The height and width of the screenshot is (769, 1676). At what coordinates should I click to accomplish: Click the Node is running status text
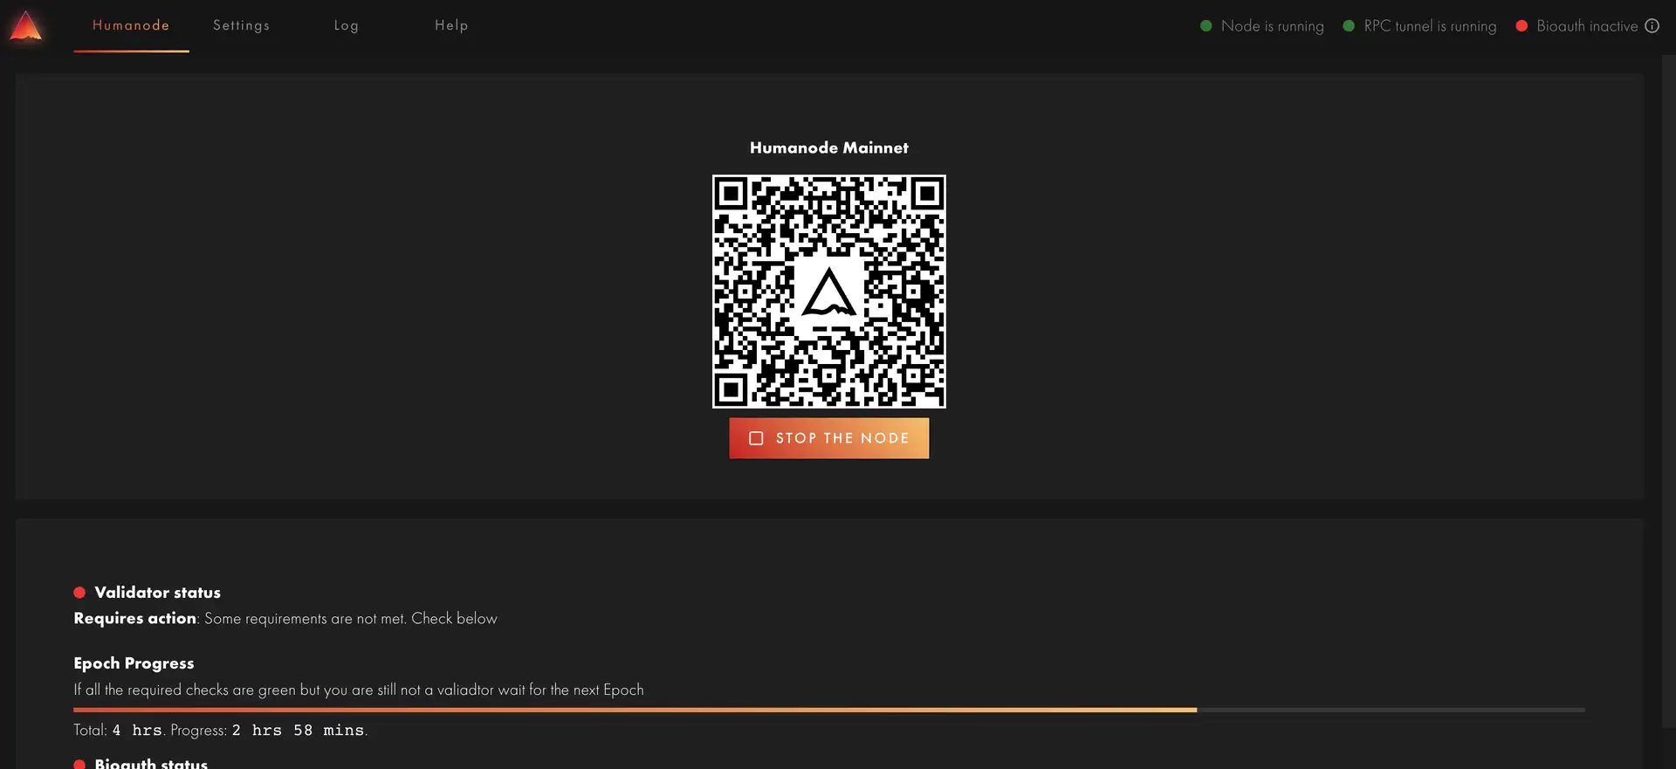1272,26
